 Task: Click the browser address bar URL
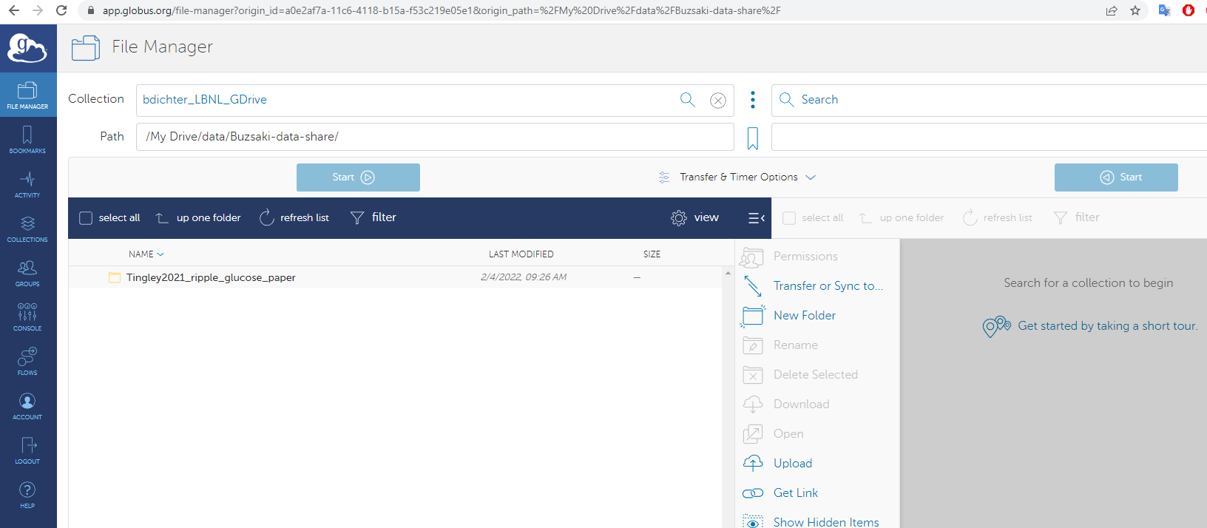[442, 10]
